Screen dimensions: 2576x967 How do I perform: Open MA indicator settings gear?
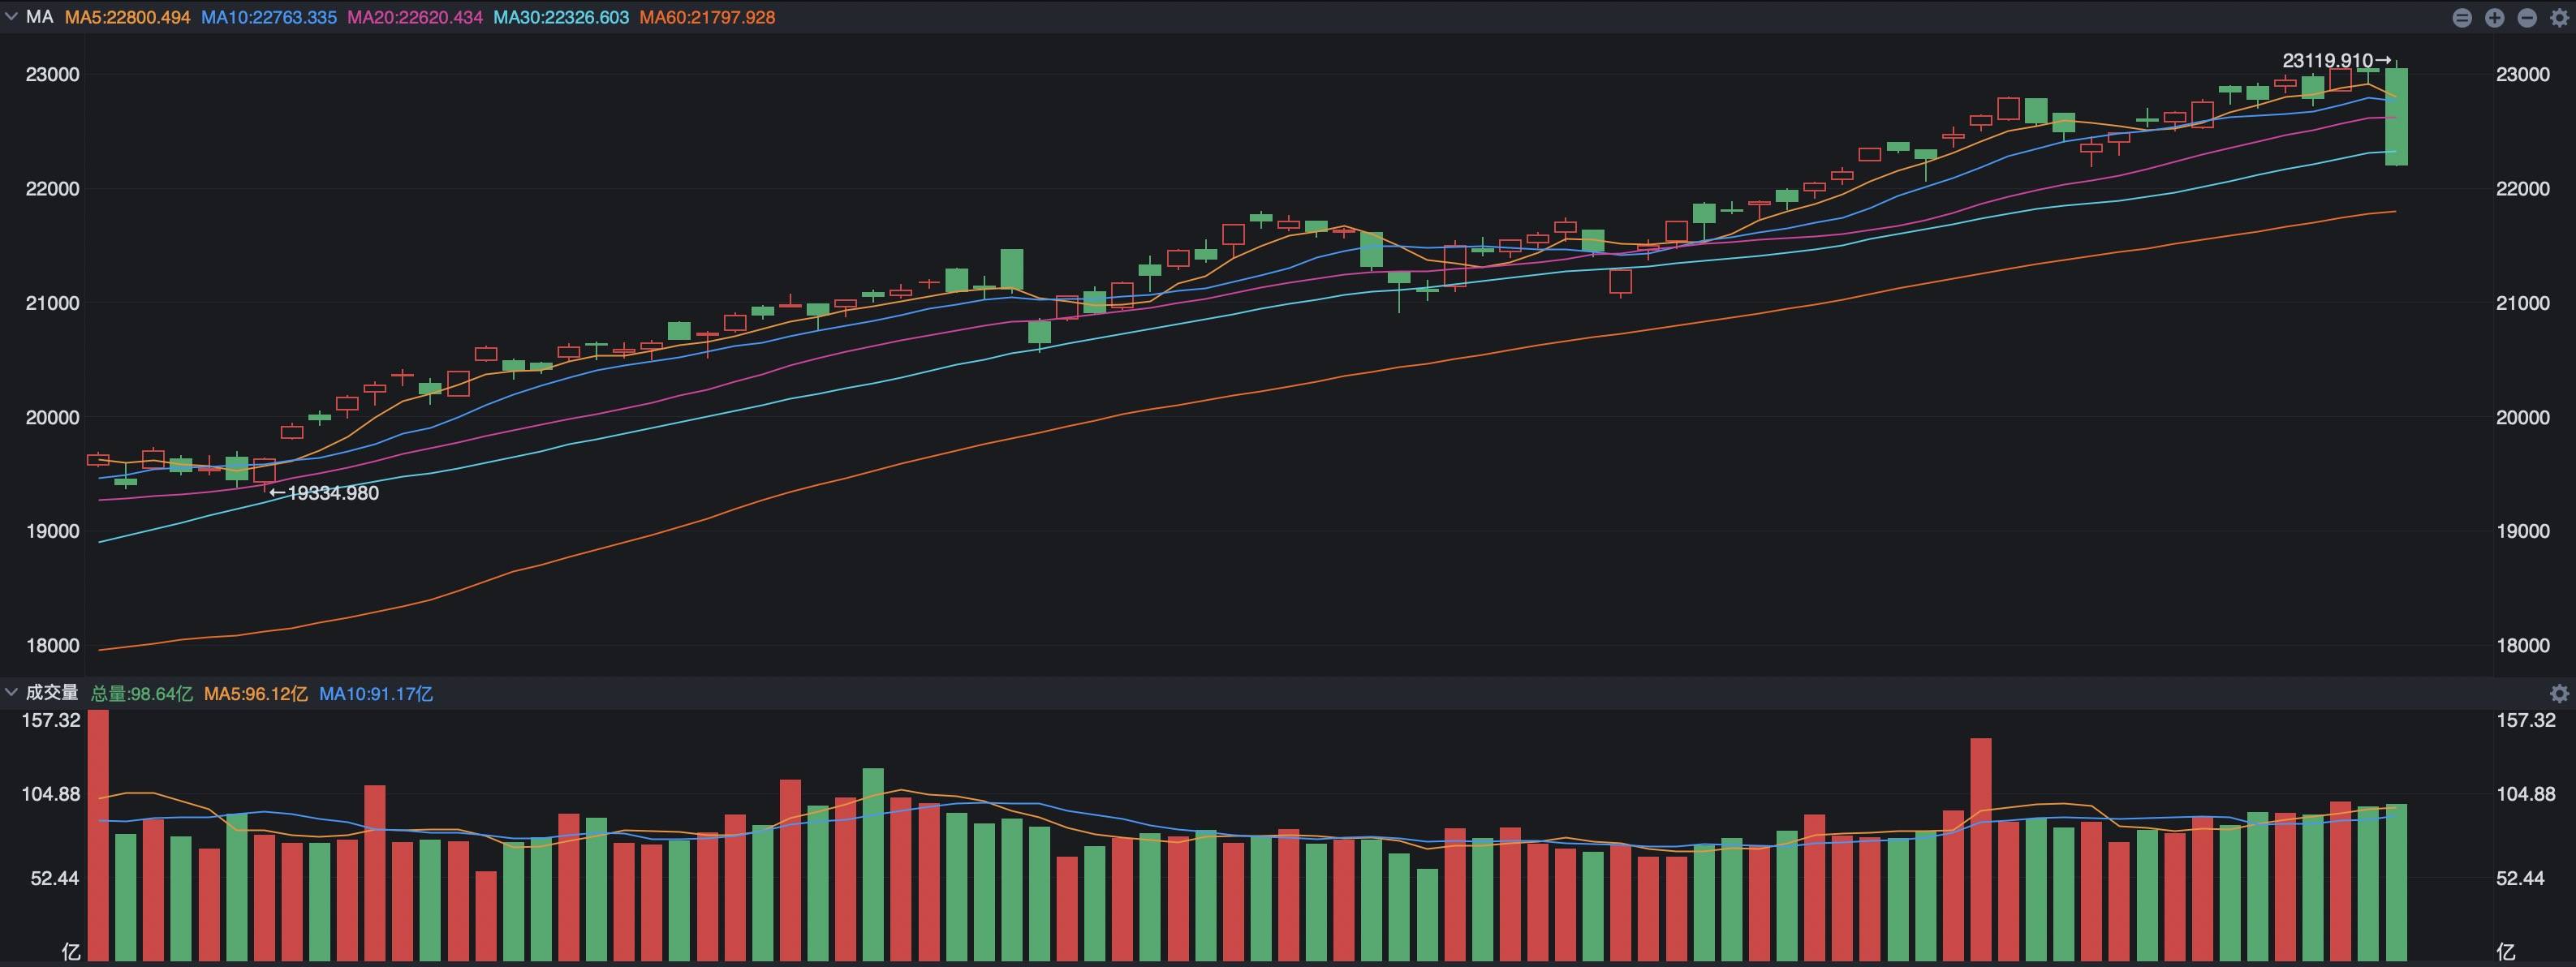point(2560,18)
